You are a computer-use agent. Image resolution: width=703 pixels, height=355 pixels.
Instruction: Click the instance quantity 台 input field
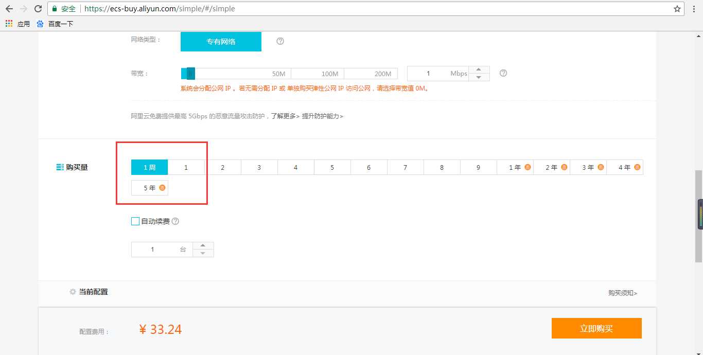pyautogui.click(x=162, y=250)
